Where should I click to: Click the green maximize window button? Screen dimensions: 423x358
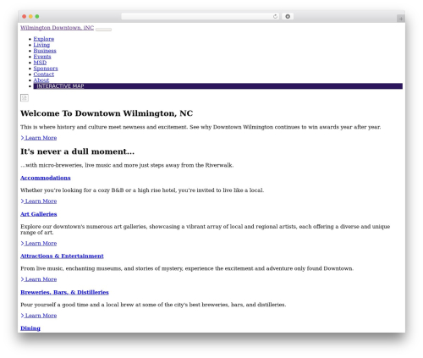click(37, 16)
